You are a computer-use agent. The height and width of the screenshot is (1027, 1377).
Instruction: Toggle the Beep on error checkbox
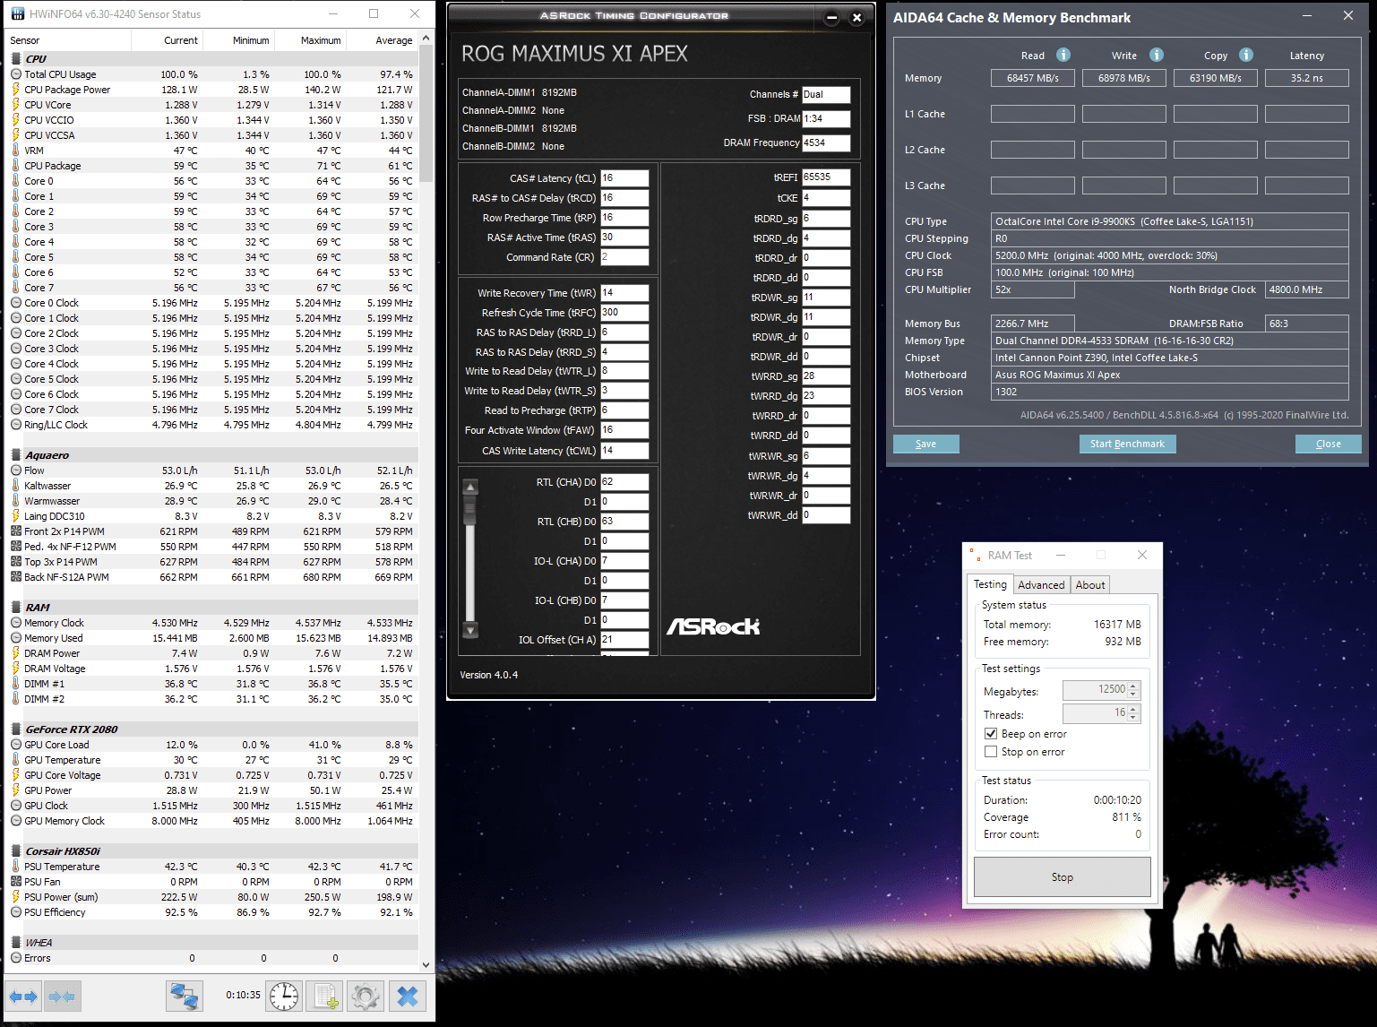pyautogui.click(x=991, y=734)
